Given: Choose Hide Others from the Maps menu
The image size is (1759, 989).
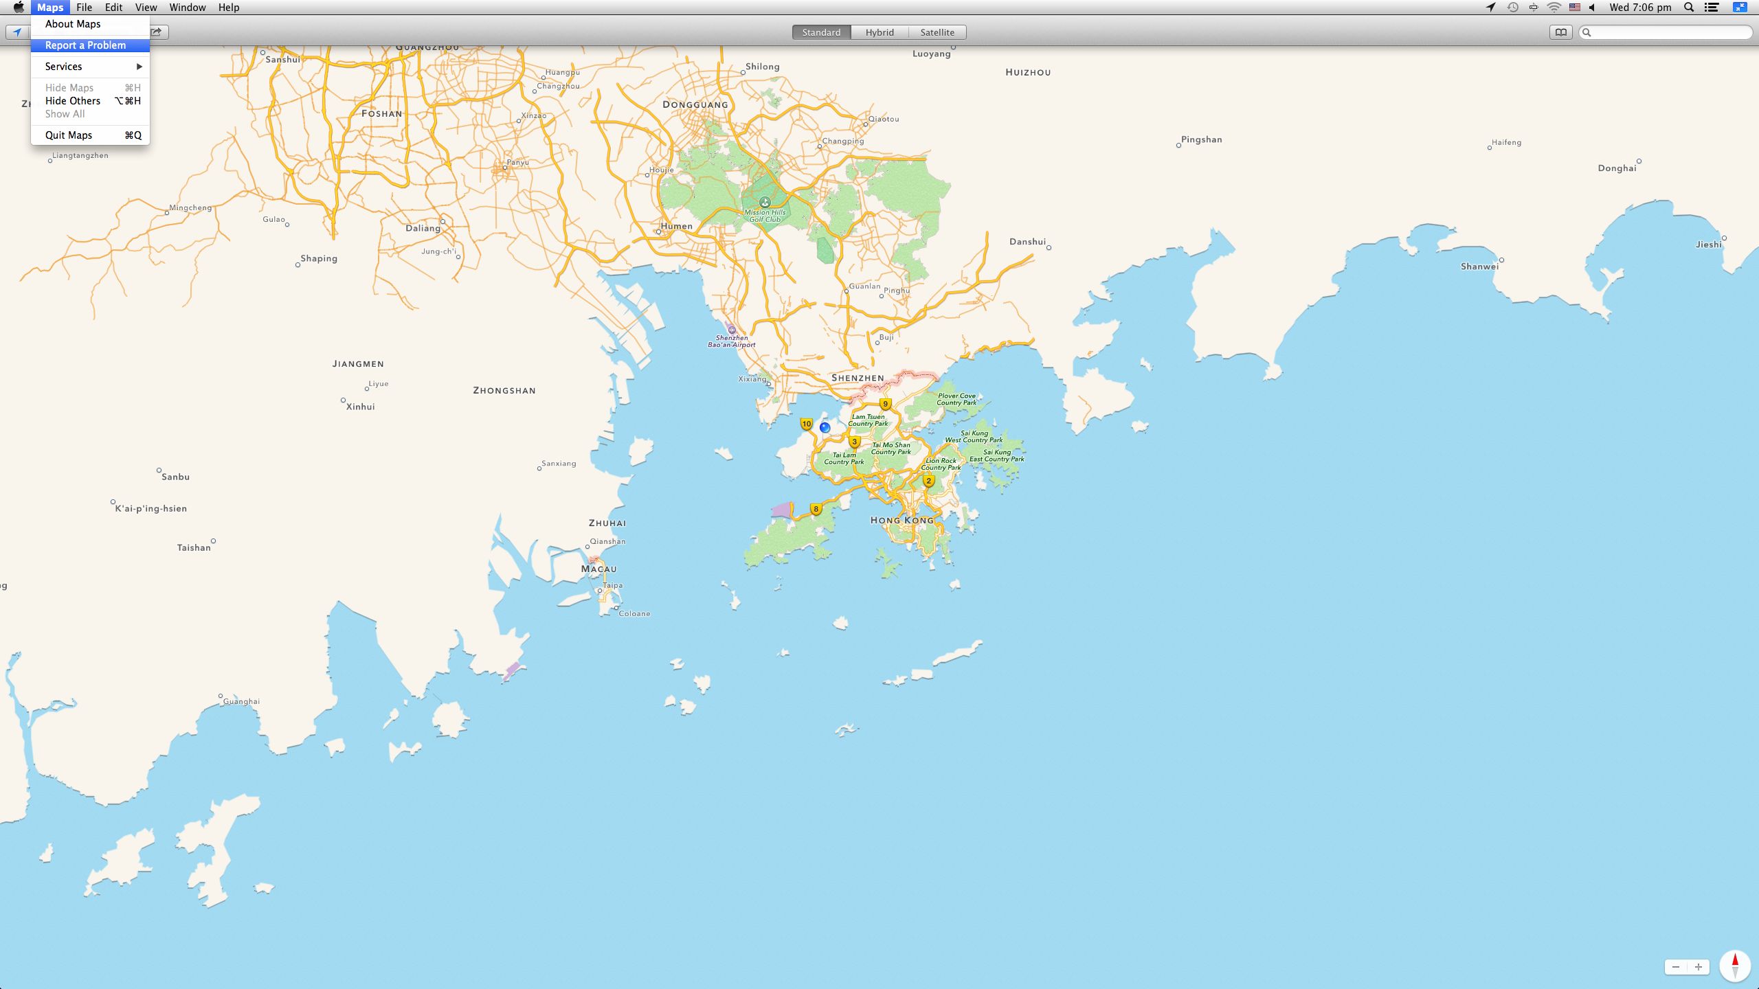Looking at the screenshot, I should [x=90, y=101].
